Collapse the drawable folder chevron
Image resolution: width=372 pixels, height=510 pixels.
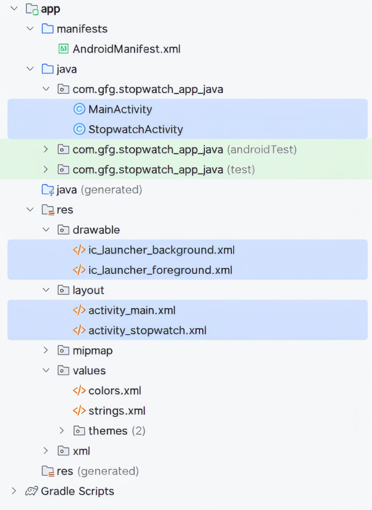46,230
